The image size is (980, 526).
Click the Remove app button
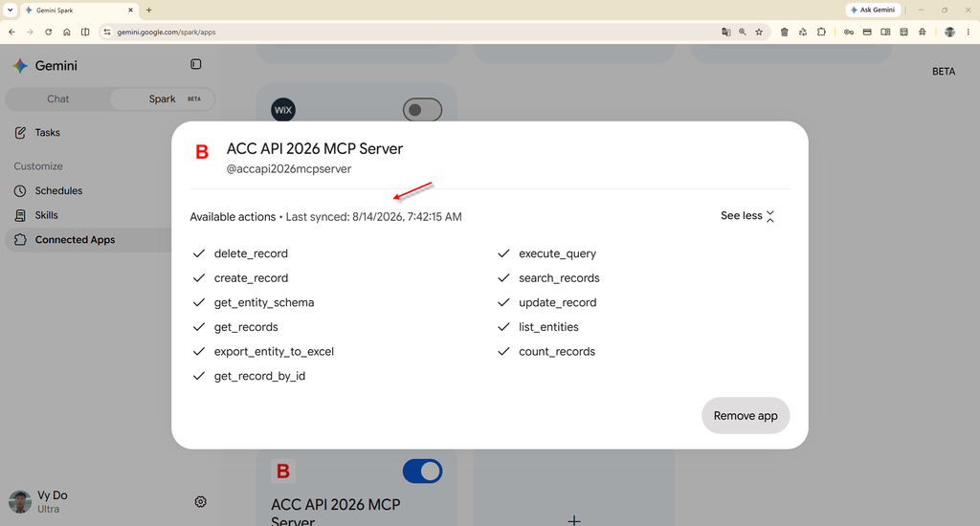(x=746, y=415)
